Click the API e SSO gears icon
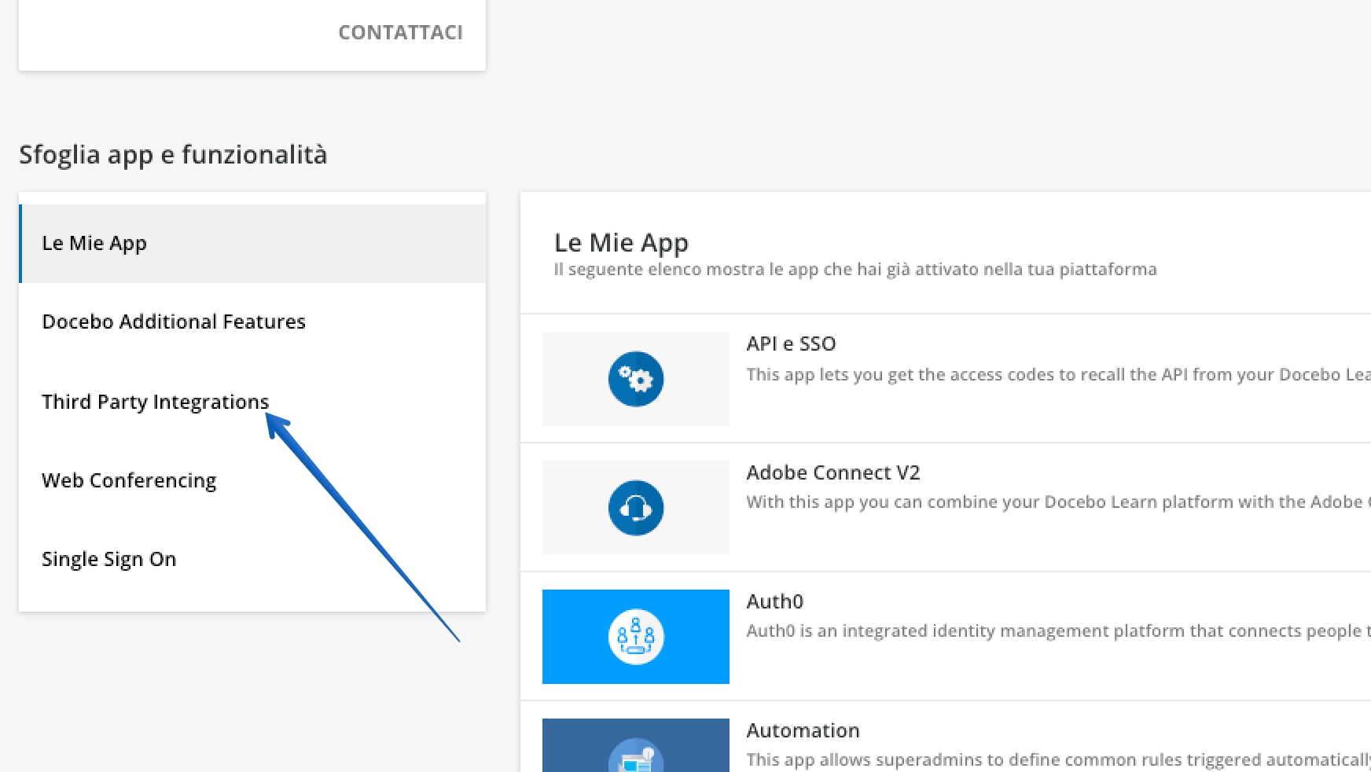1371x772 pixels. coord(635,379)
